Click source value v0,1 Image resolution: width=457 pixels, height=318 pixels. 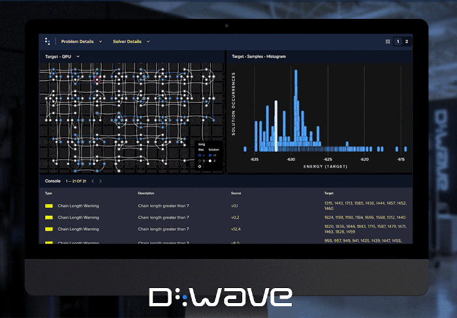pyautogui.click(x=234, y=206)
